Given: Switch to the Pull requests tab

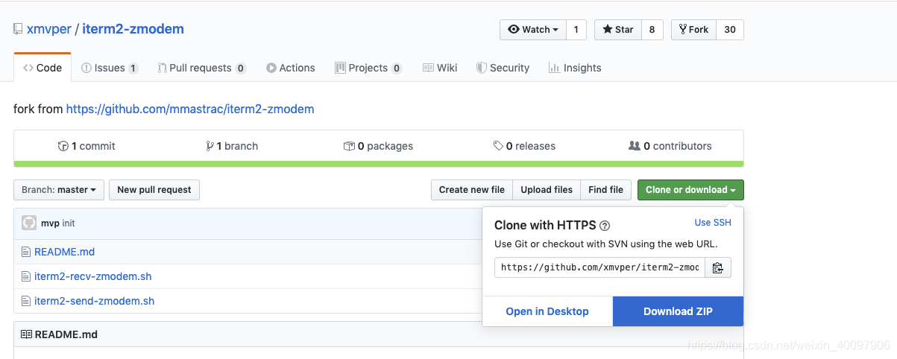Looking at the screenshot, I should click(202, 68).
